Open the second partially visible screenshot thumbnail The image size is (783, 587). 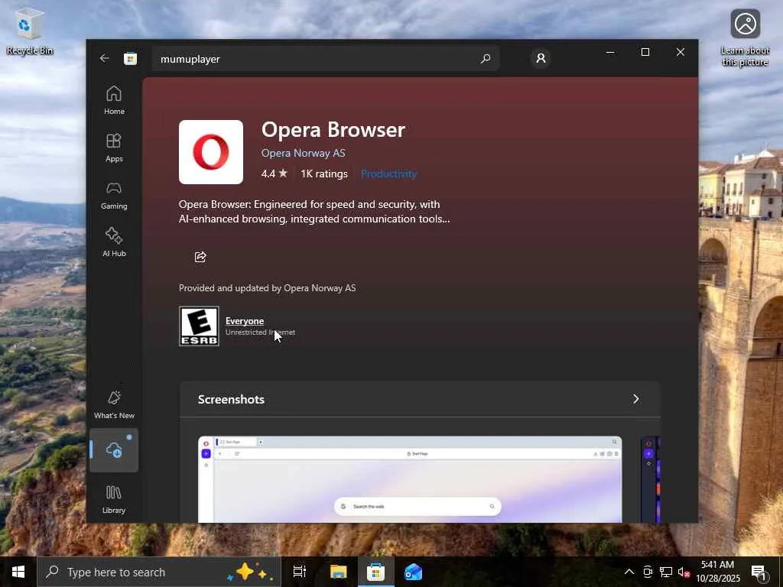651,479
